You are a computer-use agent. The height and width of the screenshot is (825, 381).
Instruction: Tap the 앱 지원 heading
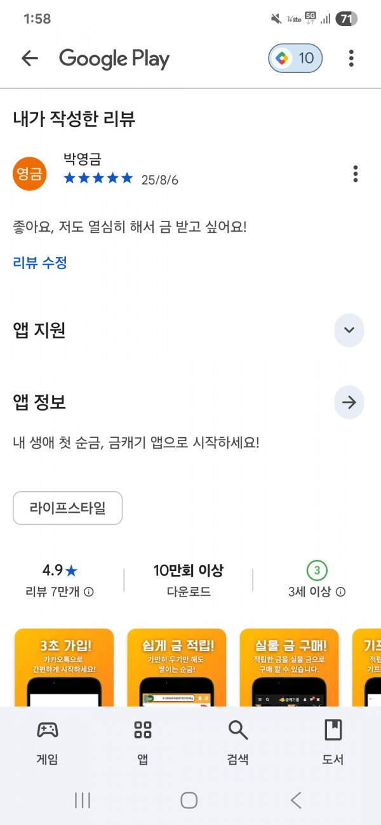click(x=39, y=330)
